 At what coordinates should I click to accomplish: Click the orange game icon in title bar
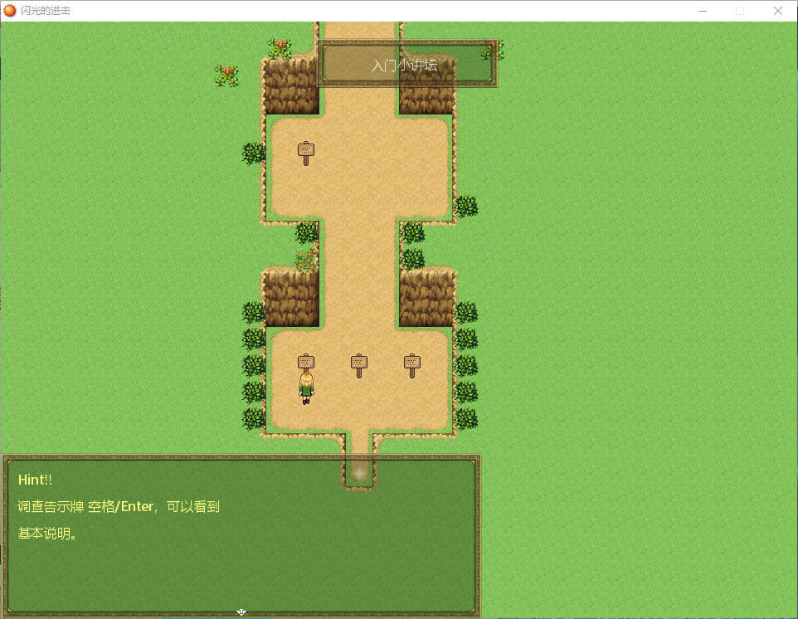click(x=10, y=11)
